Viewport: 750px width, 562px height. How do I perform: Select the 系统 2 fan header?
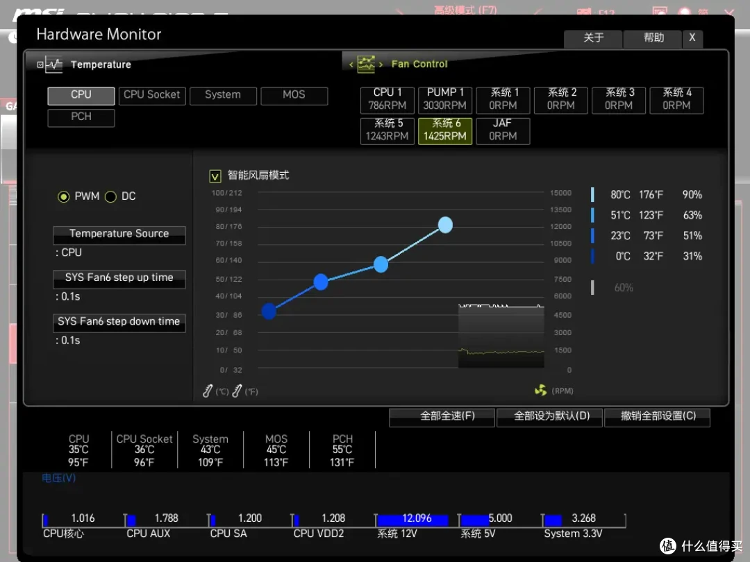pyautogui.click(x=561, y=99)
